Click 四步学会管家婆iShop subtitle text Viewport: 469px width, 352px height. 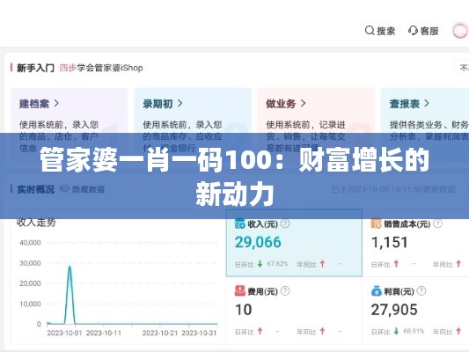(x=101, y=68)
